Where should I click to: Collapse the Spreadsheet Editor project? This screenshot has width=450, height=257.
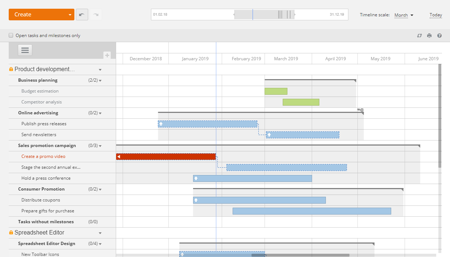point(100,233)
